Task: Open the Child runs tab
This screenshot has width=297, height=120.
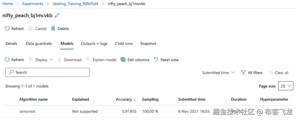Action: (124, 44)
